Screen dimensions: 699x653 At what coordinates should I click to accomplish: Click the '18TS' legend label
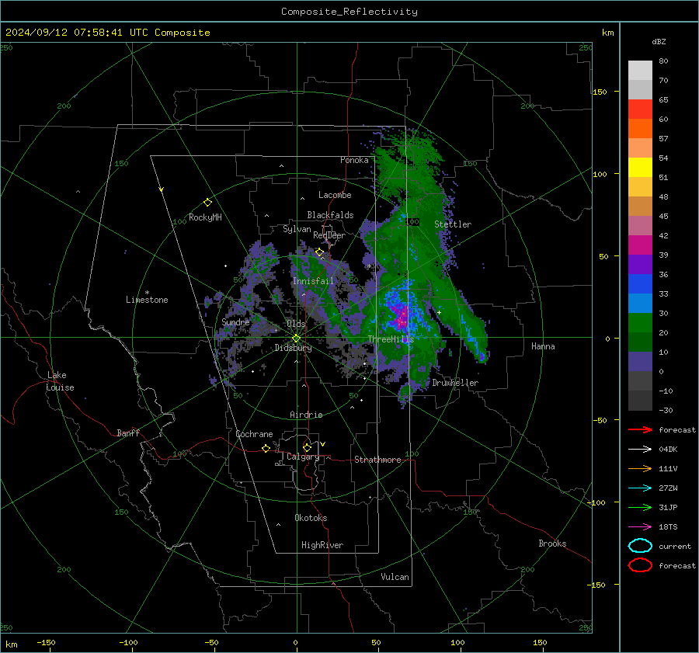(668, 527)
